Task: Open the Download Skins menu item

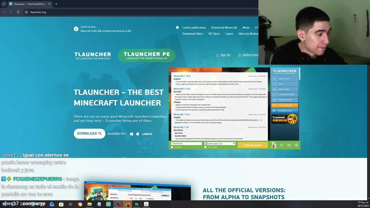Action: (x=193, y=34)
